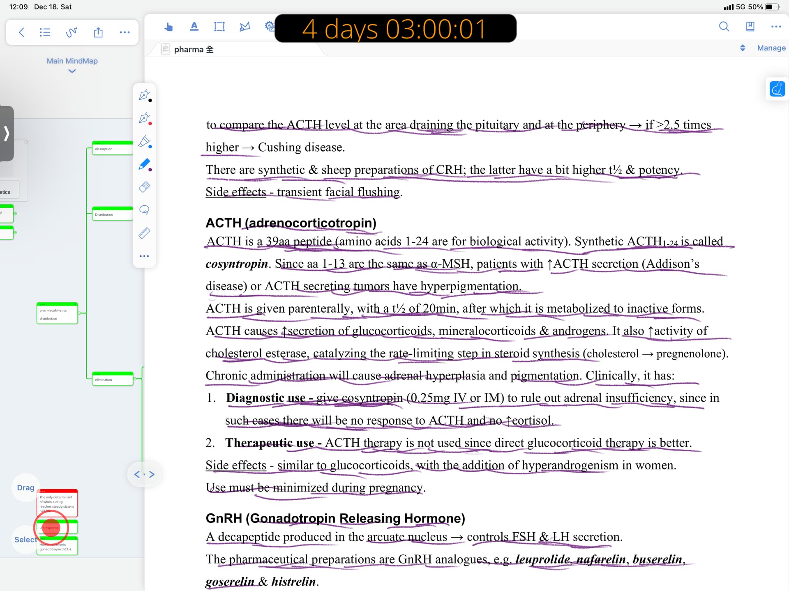
Task: Select the eraser tool
Action: pos(145,187)
